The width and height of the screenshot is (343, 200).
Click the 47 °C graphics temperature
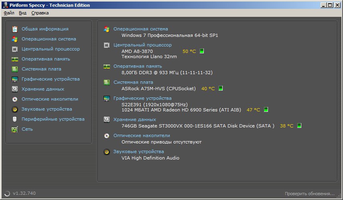253,110
